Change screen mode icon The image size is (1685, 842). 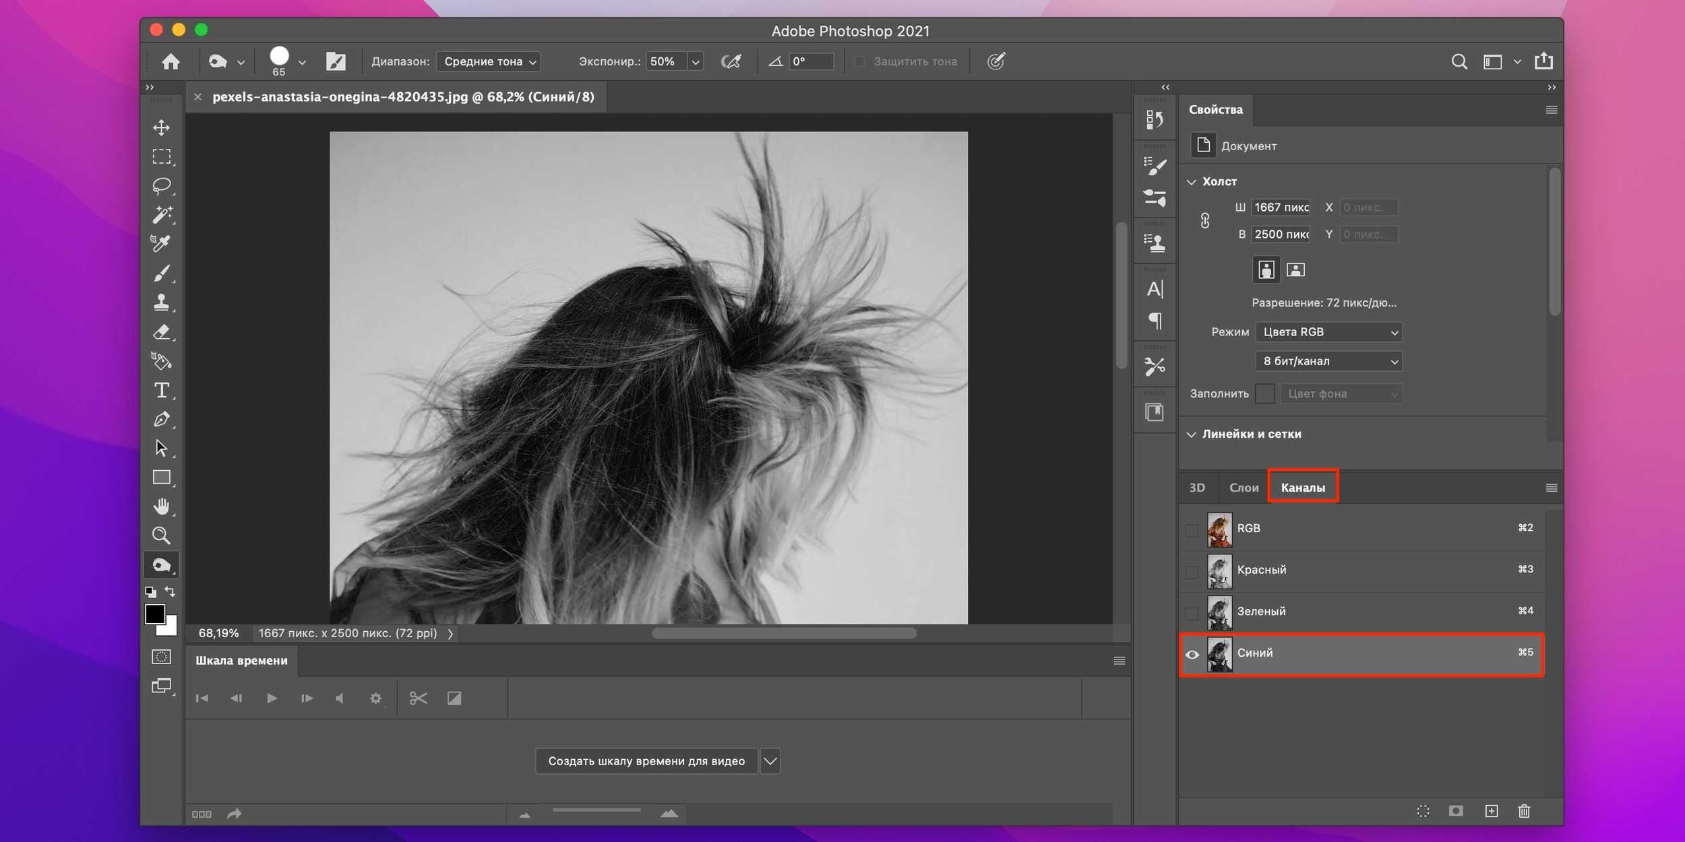pyautogui.click(x=161, y=686)
